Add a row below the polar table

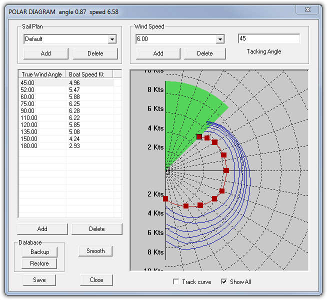pos(42,229)
